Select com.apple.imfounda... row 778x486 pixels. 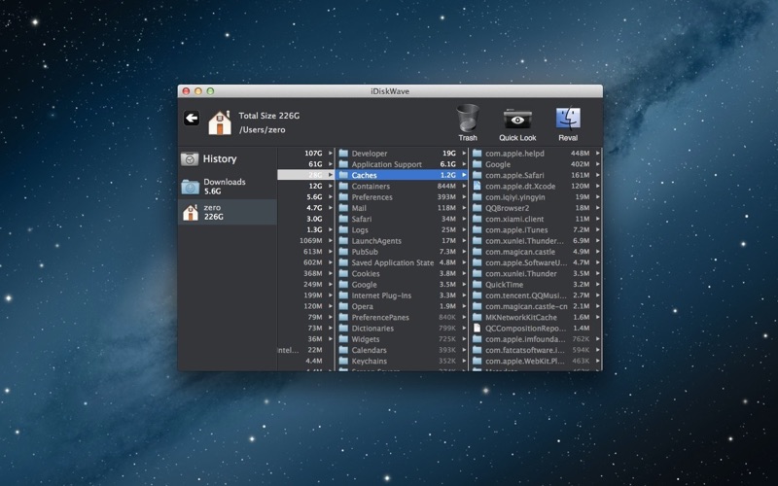point(536,338)
